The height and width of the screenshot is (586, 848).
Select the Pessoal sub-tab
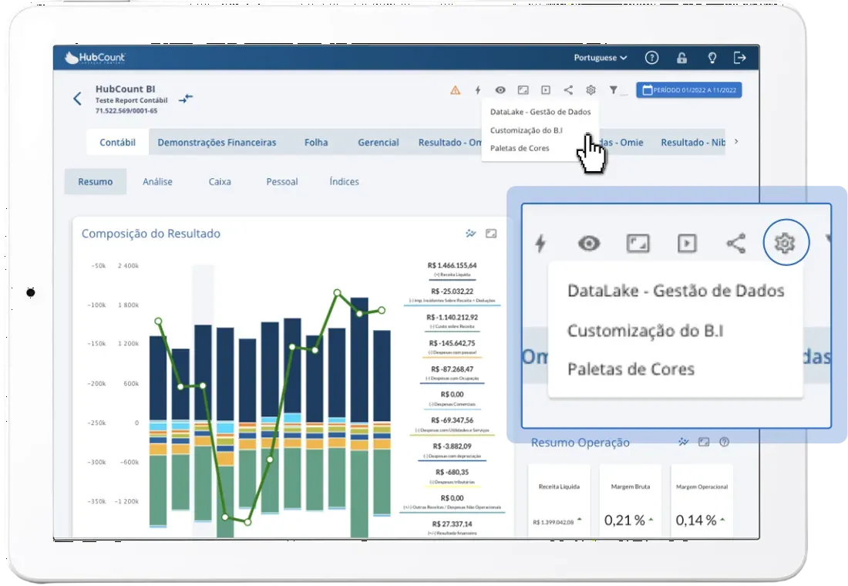pyautogui.click(x=281, y=182)
